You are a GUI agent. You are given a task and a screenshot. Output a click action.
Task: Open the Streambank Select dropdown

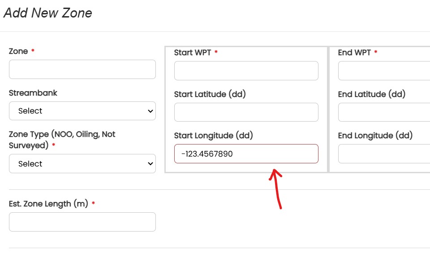pyautogui.click(x=82, y=111)
